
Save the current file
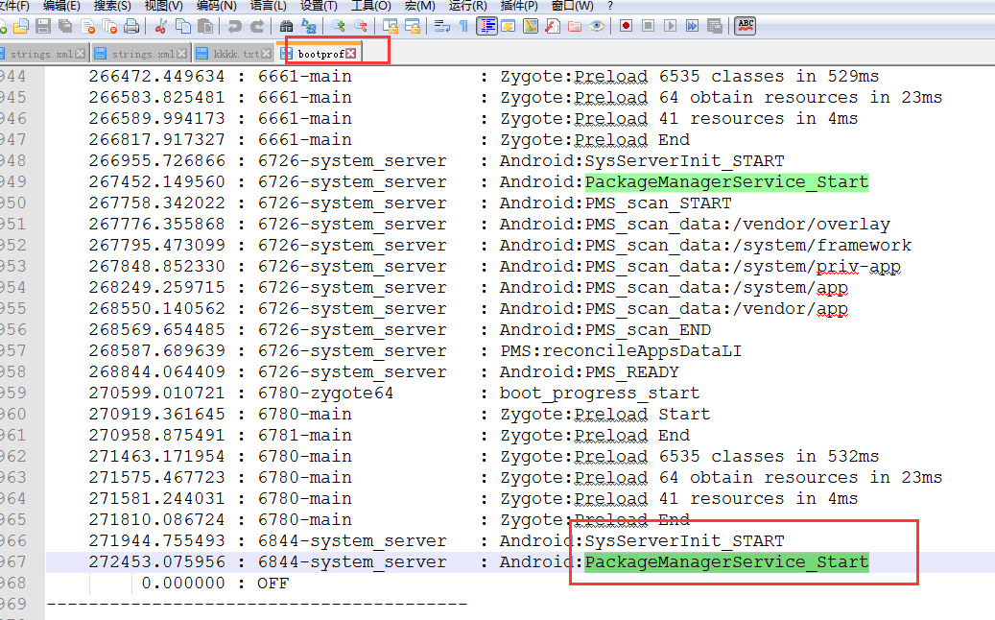pyautogui.click(x=43, y=26)
